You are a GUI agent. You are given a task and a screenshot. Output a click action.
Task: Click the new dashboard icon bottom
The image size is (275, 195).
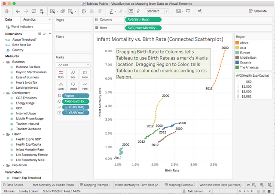(x=262, y=185)
